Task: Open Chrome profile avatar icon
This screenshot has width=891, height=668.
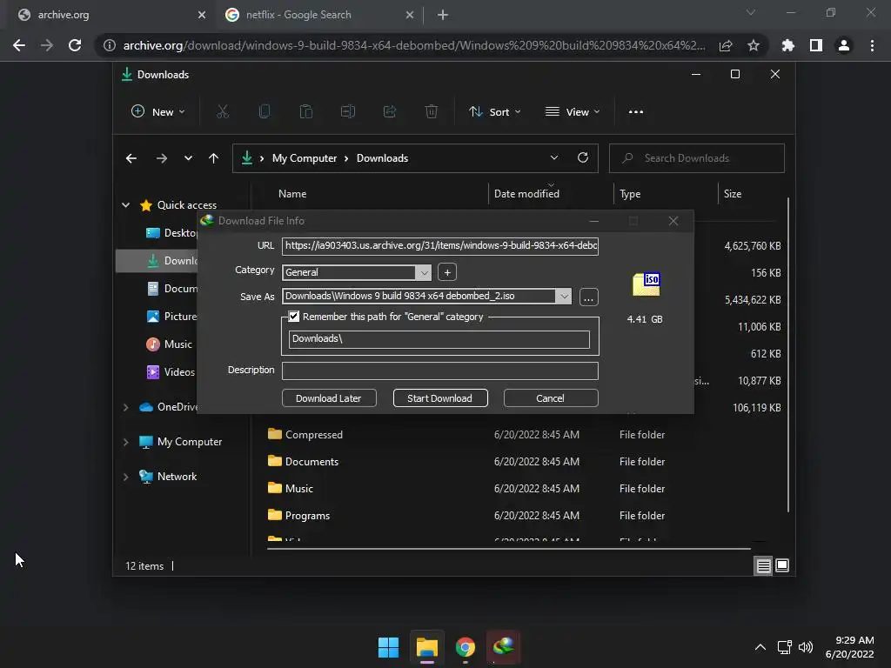Action: click(844, 45)
